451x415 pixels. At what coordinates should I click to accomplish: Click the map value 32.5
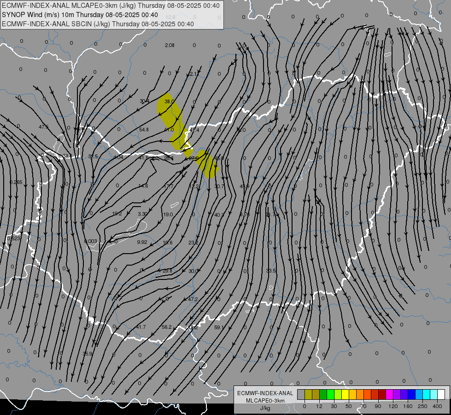(93, 156)
